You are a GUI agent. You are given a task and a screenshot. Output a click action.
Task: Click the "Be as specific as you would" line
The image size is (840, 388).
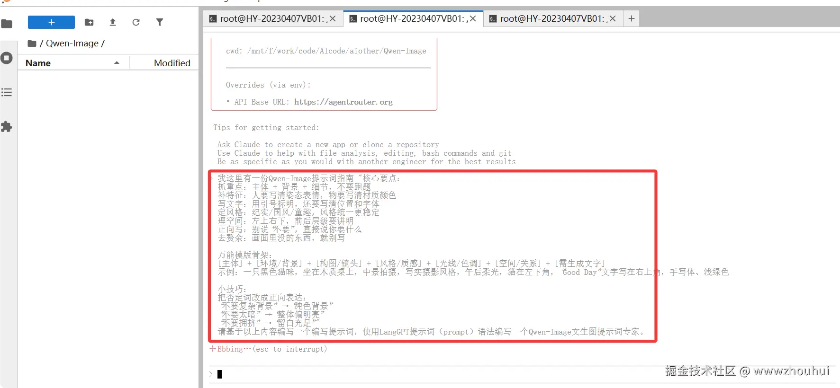(x=367, y=162)
